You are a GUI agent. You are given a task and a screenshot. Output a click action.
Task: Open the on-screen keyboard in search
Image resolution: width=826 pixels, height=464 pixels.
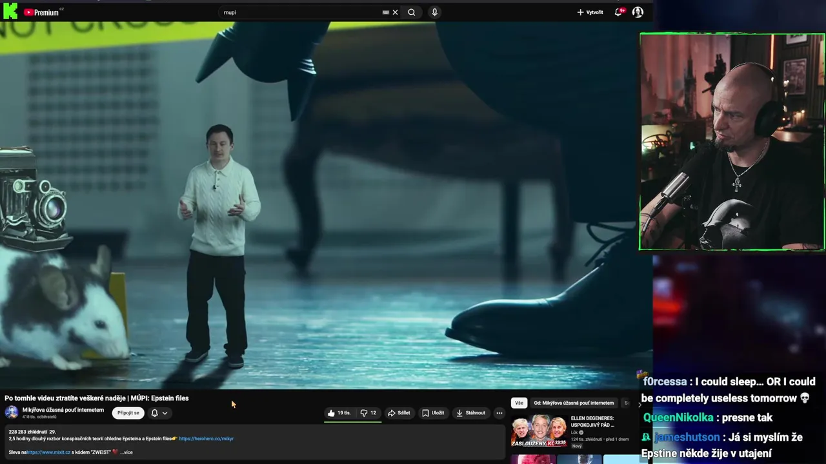pyautogui.click(x=386, y=12)
